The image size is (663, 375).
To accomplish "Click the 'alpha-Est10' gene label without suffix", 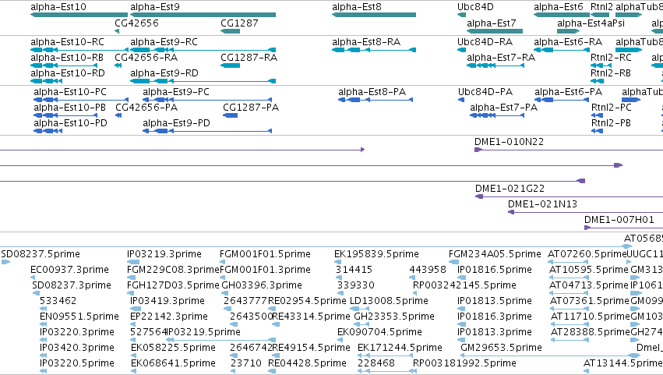I will click(x=58, y=7).
